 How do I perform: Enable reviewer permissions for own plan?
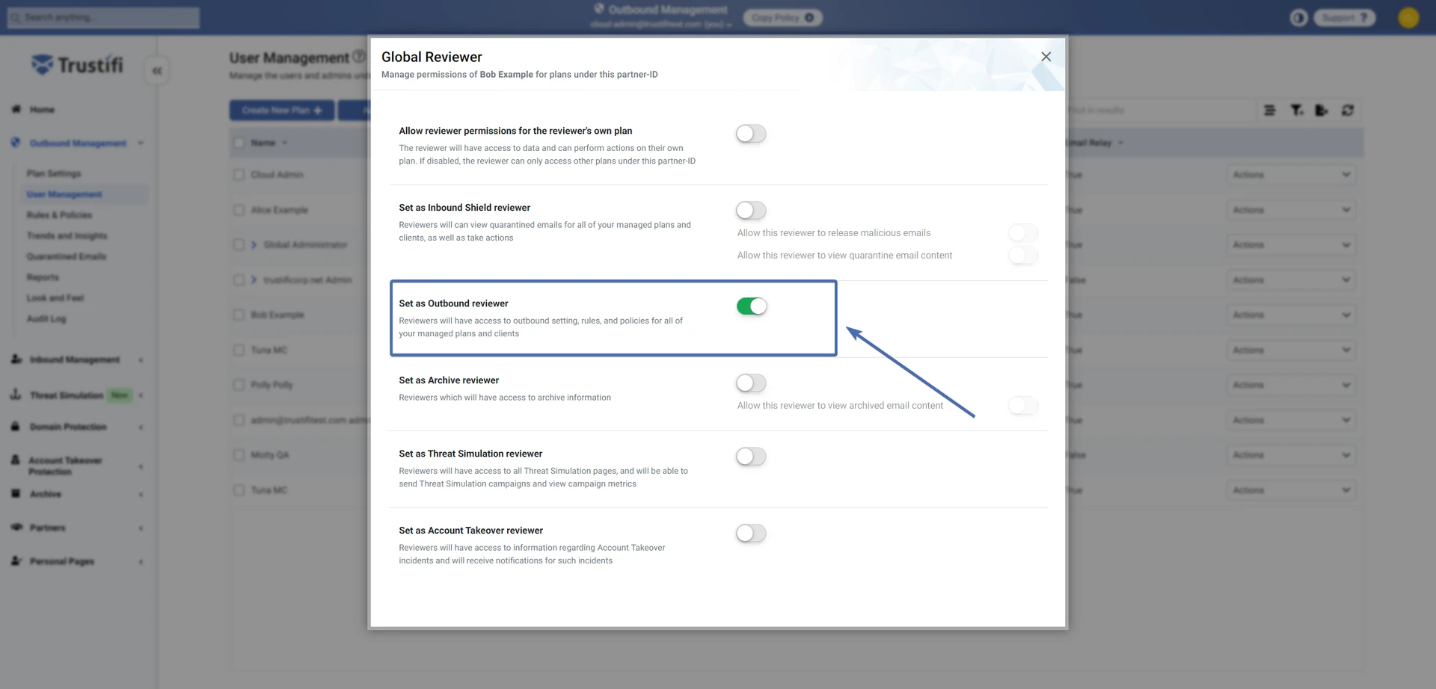tap(751, 134)
